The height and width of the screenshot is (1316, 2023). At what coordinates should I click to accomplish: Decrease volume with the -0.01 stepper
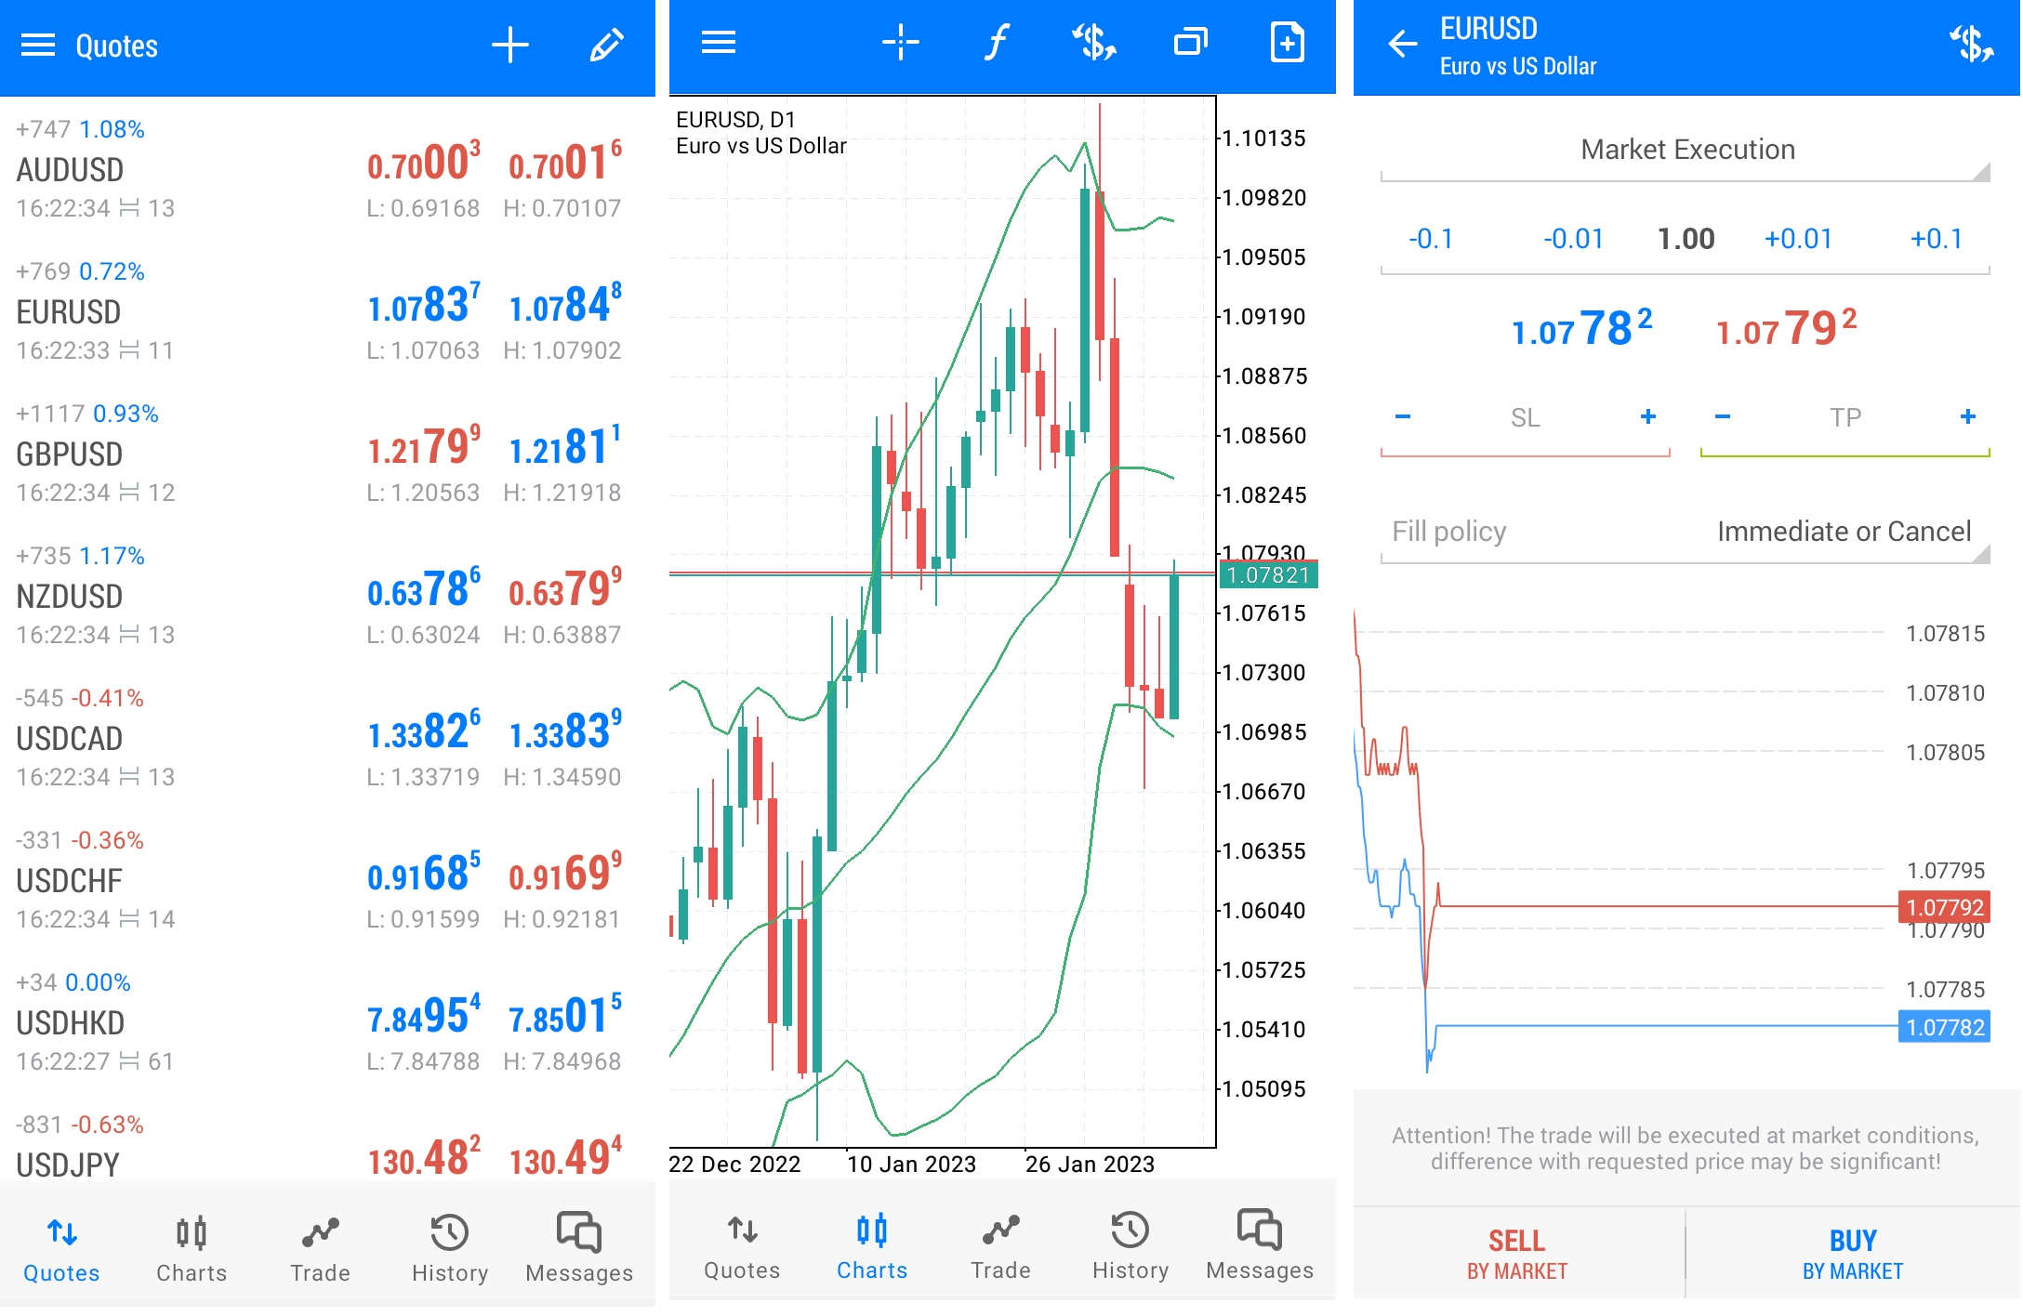point(1572,239)
